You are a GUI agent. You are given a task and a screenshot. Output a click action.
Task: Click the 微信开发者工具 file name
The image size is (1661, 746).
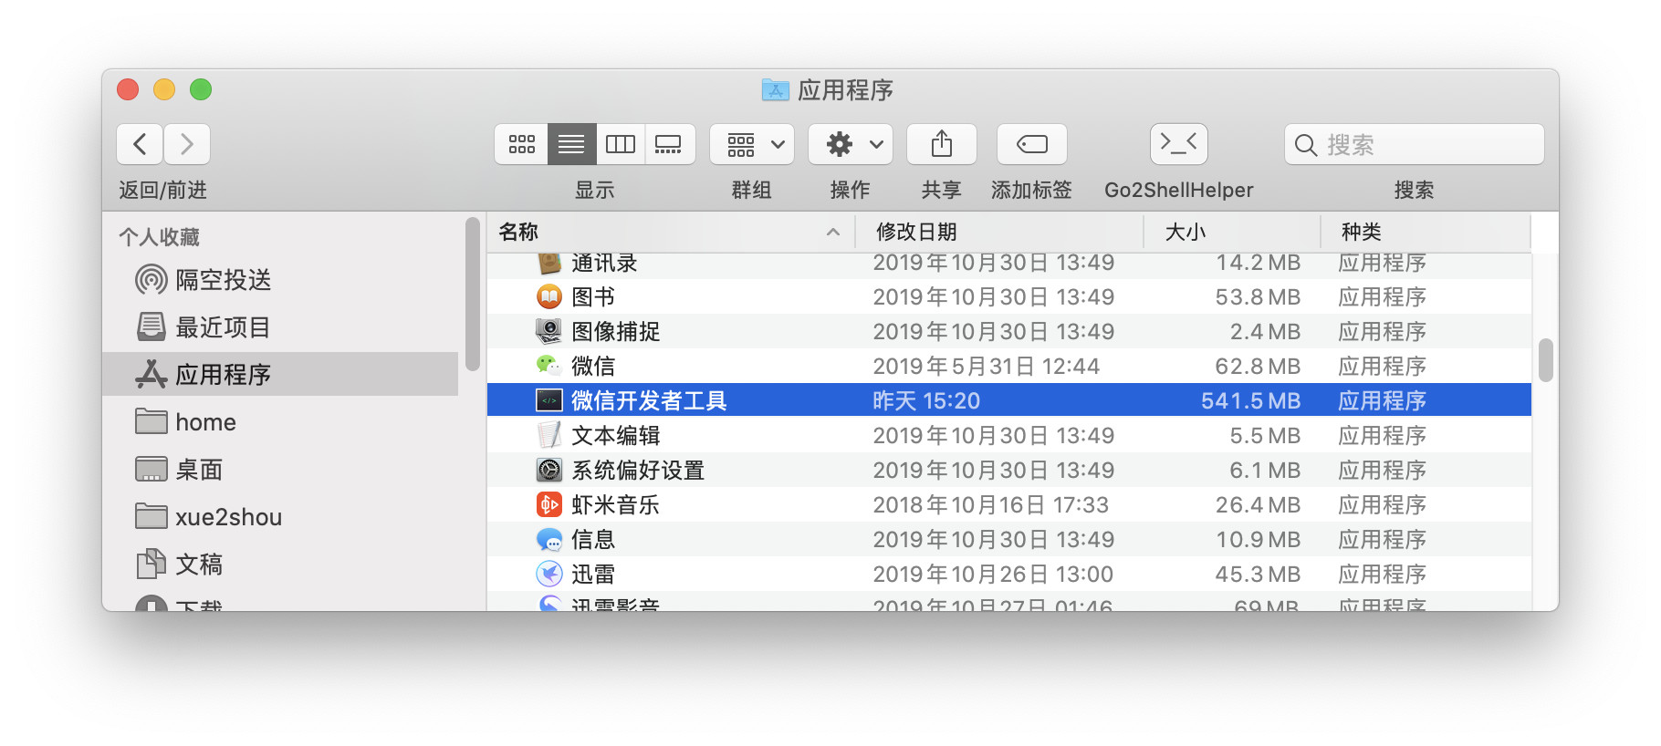[649, 400]
